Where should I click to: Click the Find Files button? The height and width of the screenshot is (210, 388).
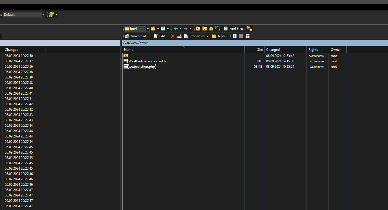coord(233,29)
